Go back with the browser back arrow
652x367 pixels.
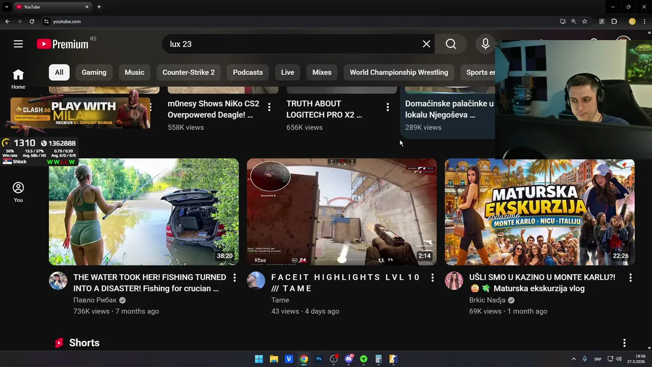point(7,21)
